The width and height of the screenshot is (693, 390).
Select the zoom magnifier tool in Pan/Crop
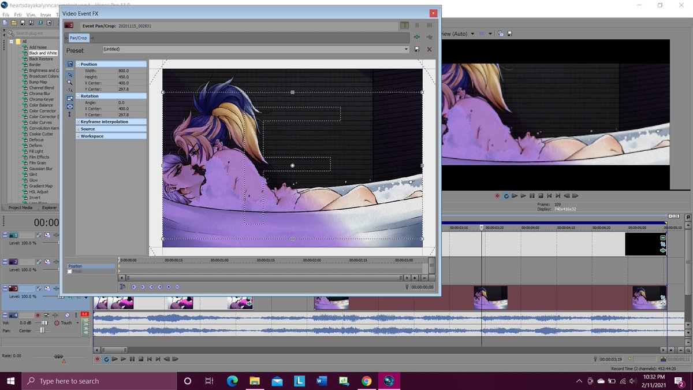click(70, 82)
